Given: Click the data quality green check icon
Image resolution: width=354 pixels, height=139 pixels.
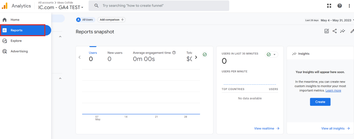Looking at the screenshot, I should tap(204, 55).
